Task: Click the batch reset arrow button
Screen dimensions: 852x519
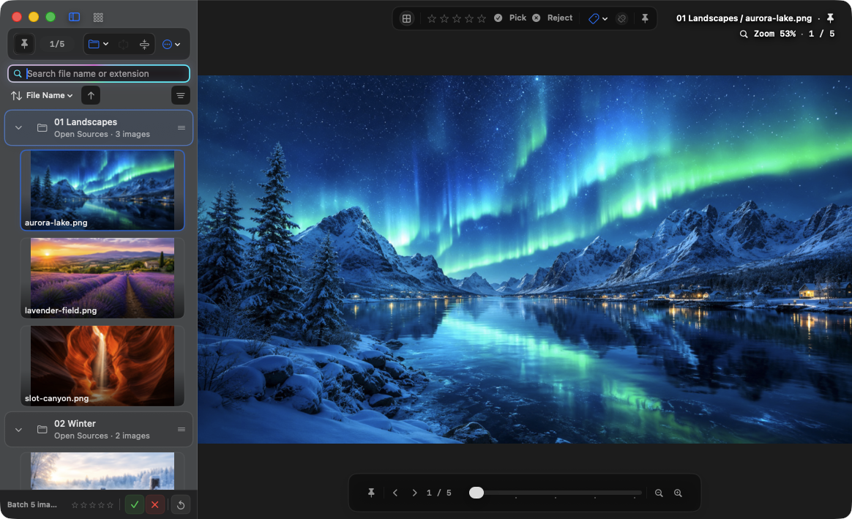Action: click(x=181, y=505)
